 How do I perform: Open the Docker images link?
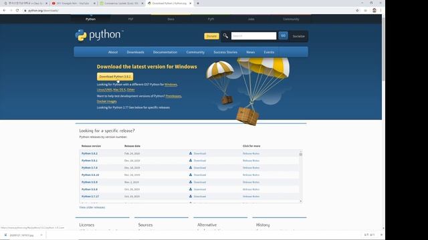pos(107,101)
